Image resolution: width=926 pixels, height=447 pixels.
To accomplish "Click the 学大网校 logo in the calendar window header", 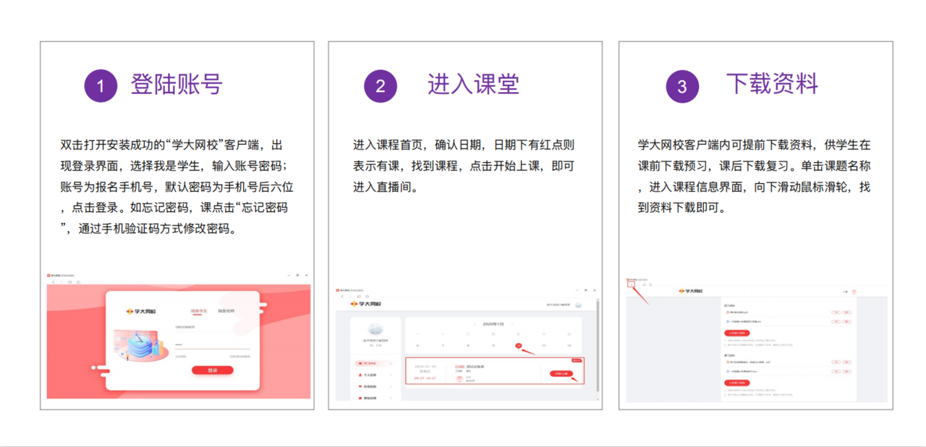I will (x=366, y=304).
